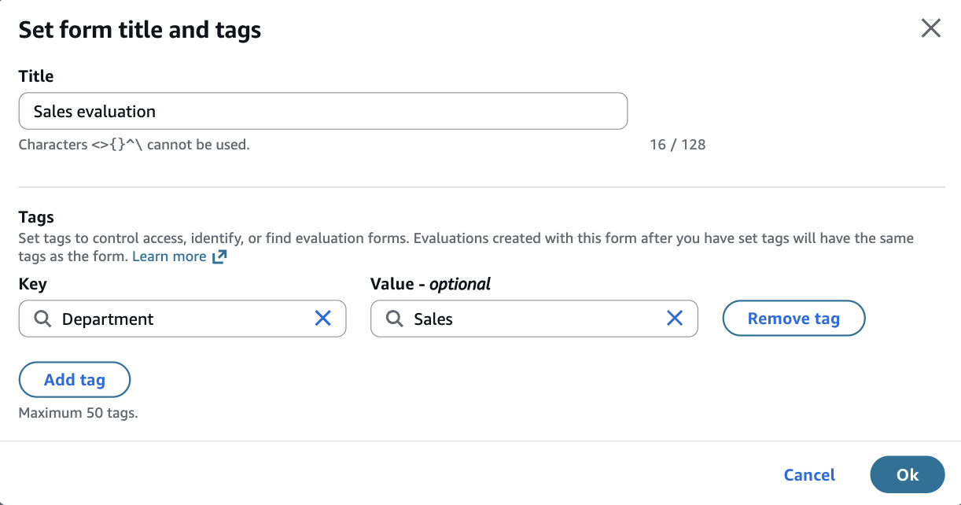The height and width of the screenshot is (505, 961).
Task: Cancel the form title changes
Action: point(809,475)
